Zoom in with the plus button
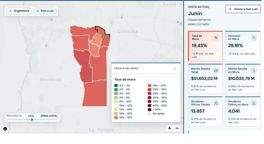 tap(170, 128)
